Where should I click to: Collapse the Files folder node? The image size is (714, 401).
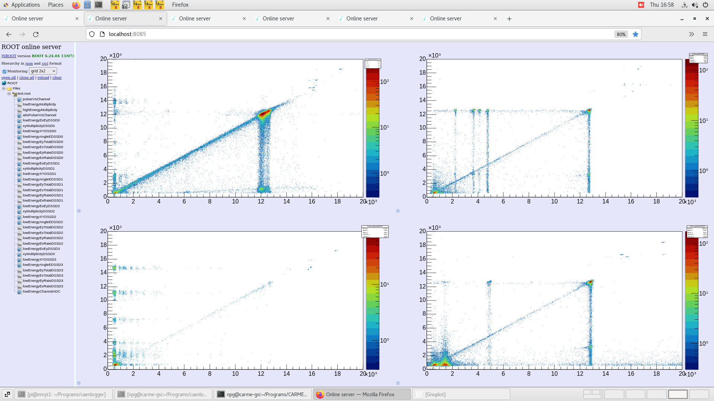coord(4,88)
